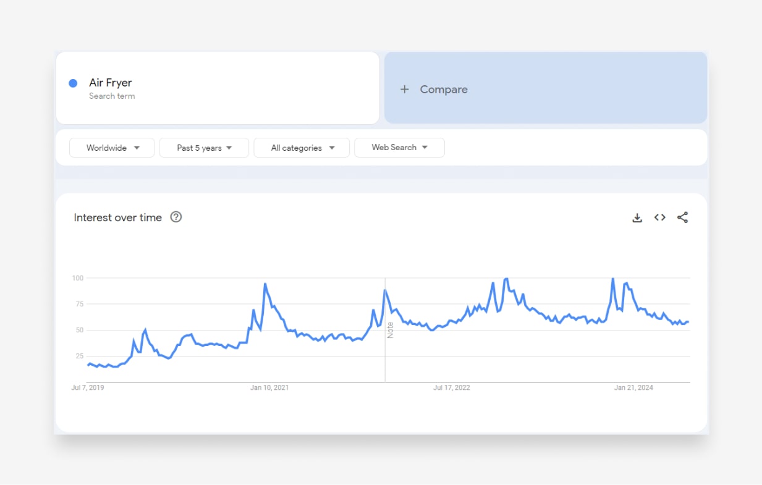Image resolution: width=762 pixels, height=485 pixels.
Task: Select the Jan 21, 2024 axis date
Action: pos(633,388)
